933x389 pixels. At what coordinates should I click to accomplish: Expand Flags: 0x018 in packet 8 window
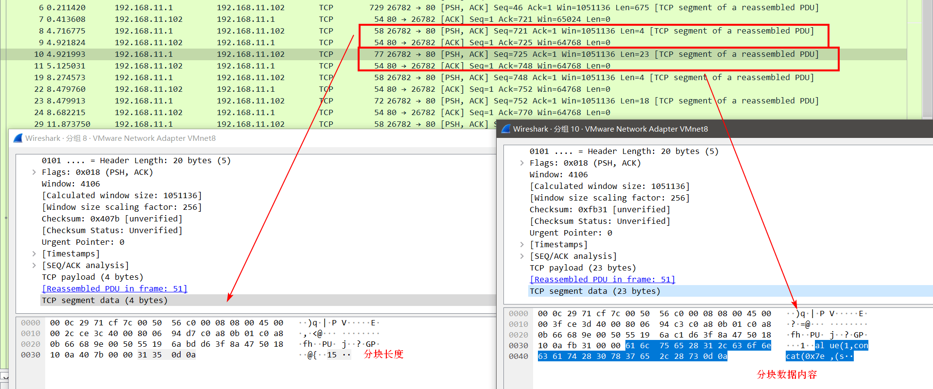coord(34,172)
